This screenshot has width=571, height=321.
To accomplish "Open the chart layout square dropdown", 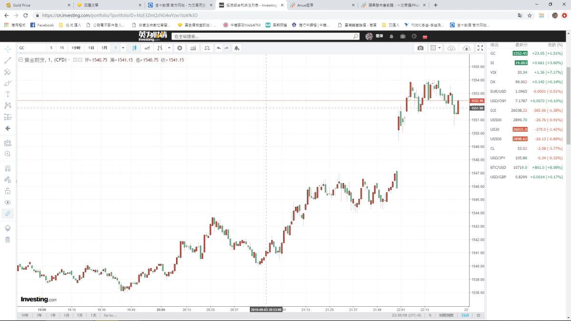I will 439,48.
